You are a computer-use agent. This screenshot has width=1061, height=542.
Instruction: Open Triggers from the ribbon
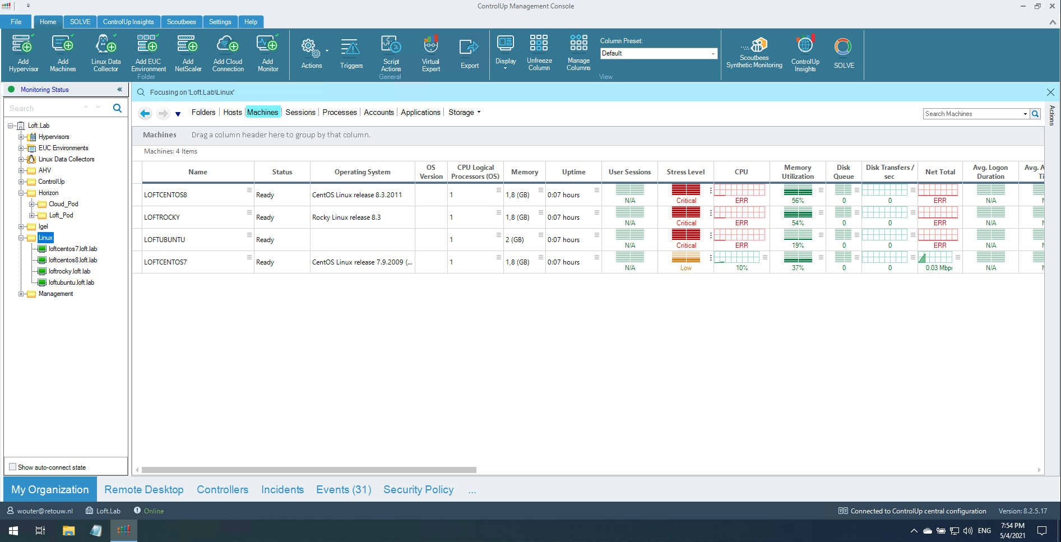351,53
